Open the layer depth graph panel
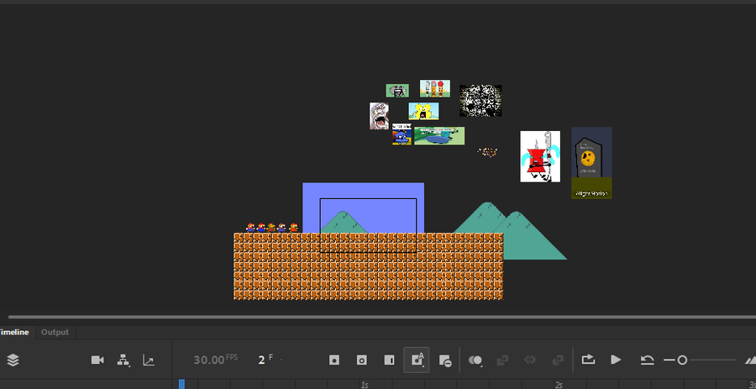The height and width of the screenshot is (389, 756). point(149,360)
